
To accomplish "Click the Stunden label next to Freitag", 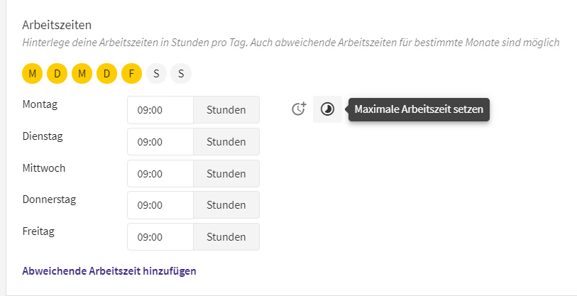I will (226, 236).
